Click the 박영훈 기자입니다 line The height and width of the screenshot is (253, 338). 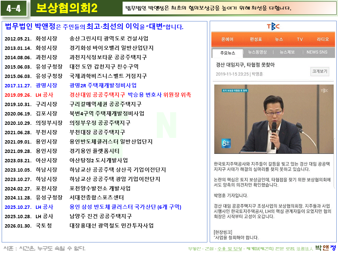[231, 195]
